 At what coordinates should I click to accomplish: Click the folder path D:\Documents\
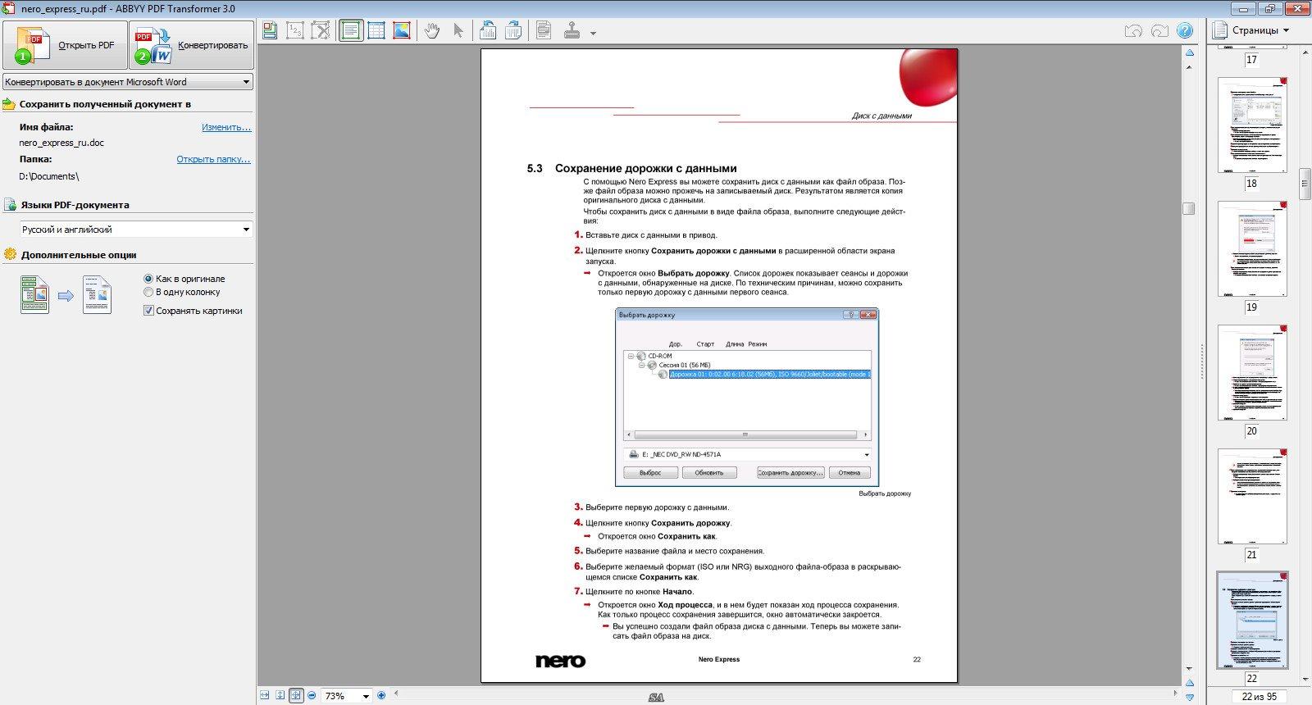click(x=49, y=176)
